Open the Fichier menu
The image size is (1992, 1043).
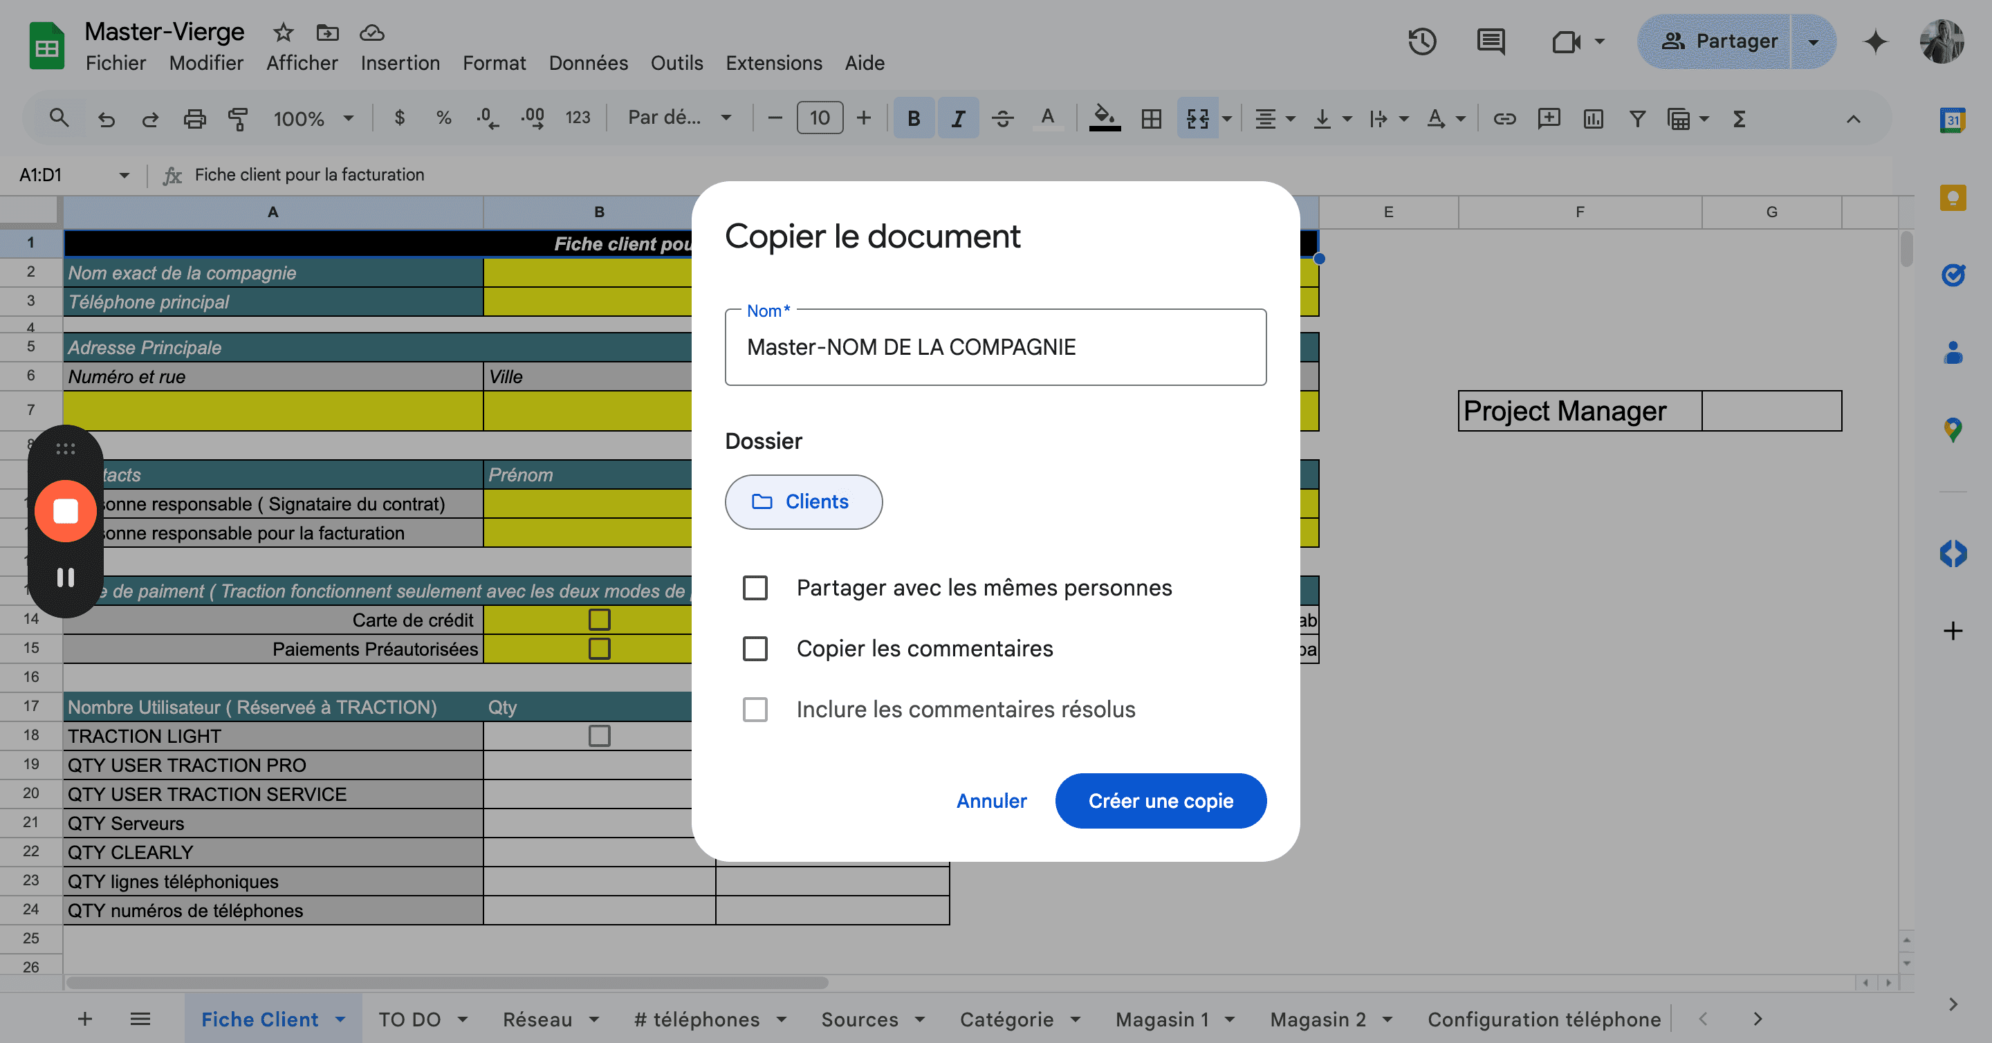(x=116, y=64)
